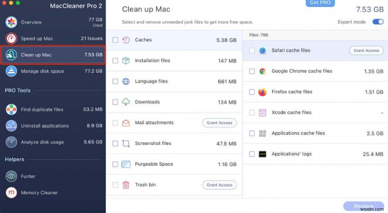Check the Caches checkbox
Viewport: 388px width, 213px height.
click(x=115, y=40)
